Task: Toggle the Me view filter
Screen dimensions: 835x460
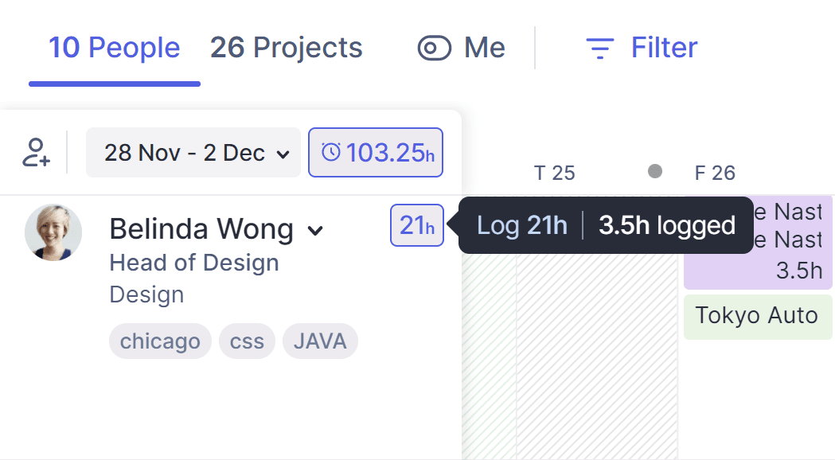Action: tap(461, 49)
